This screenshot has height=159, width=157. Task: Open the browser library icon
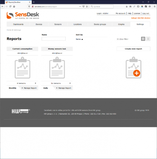(x=131, y=7)
